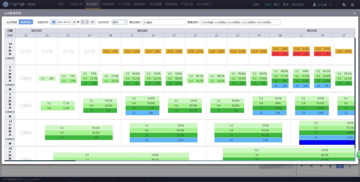Click the previous time arrow button
360x182 pixels.
(x=82, y=22)
